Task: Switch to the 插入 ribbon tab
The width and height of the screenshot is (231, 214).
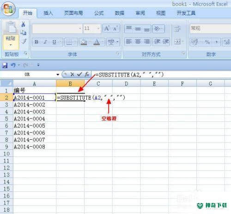Action: 48,13
